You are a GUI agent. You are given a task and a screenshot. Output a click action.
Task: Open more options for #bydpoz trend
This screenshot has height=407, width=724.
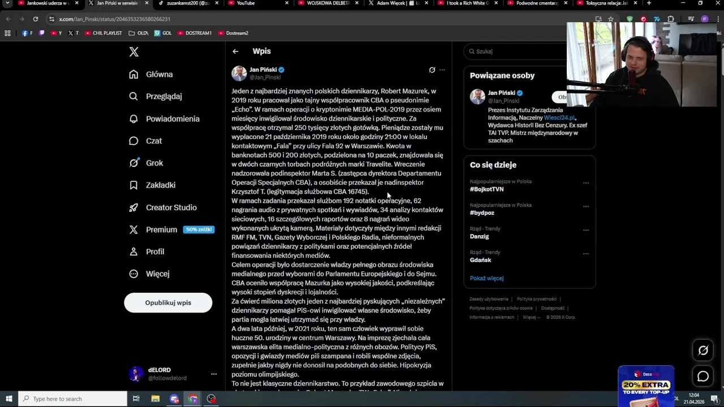586,206
